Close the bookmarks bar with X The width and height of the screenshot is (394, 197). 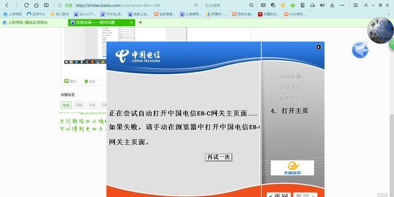click(x=389, y=14)
